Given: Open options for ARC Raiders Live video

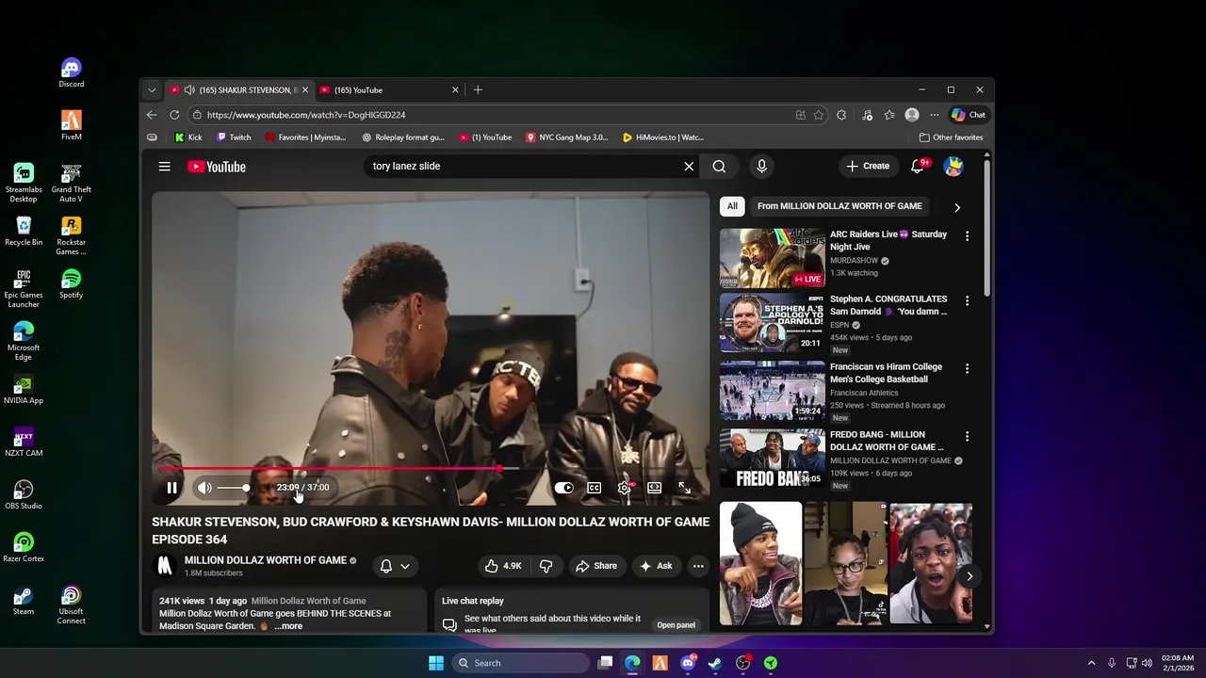Looking at the screenshot, I should 967,236.
